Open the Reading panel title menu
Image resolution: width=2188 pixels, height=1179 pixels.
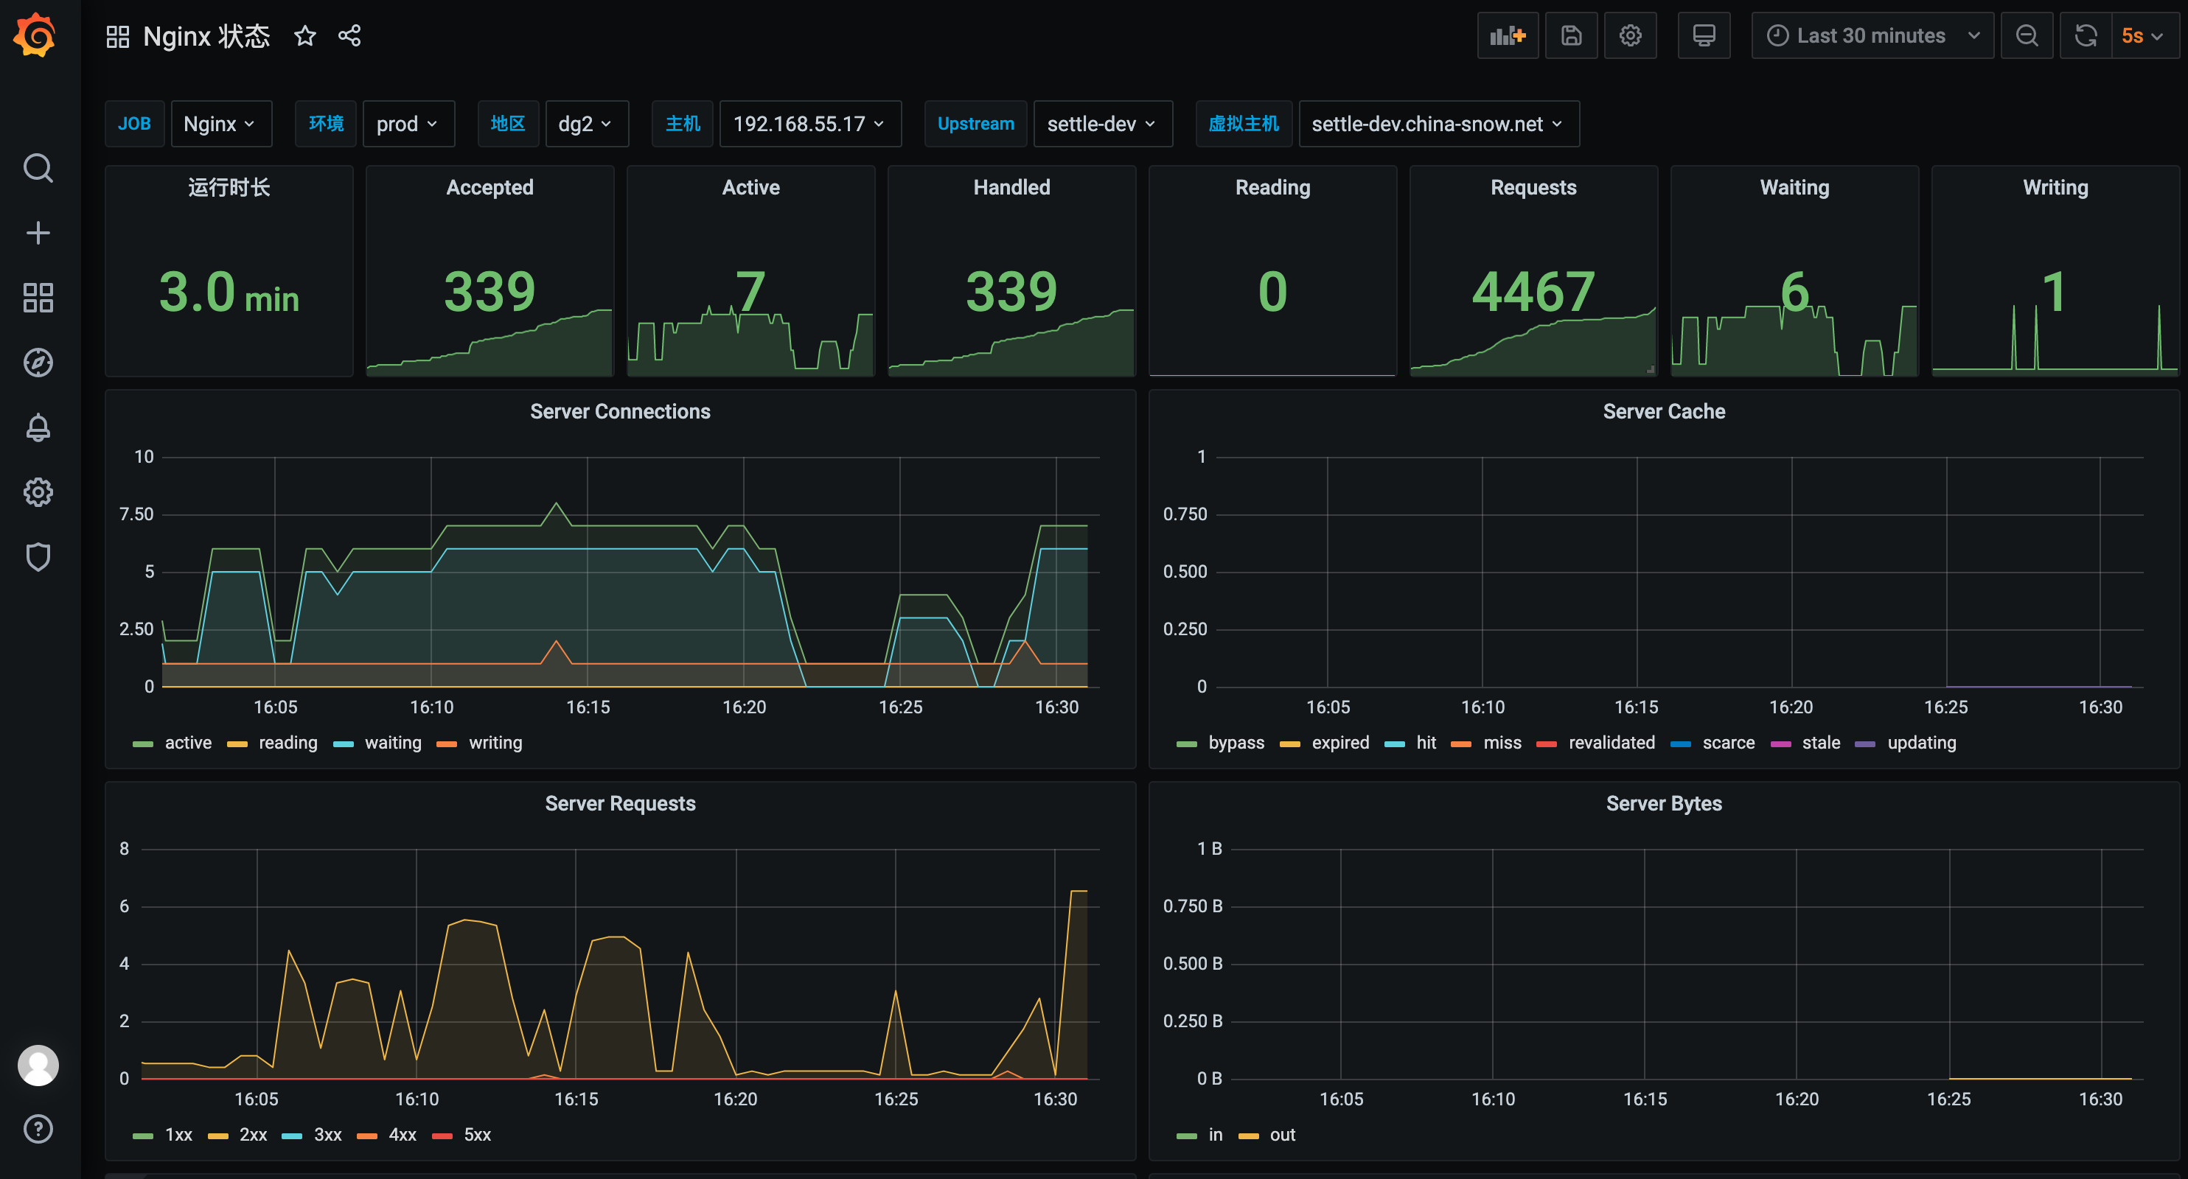pyautogui.click(x=1272, y=188)
